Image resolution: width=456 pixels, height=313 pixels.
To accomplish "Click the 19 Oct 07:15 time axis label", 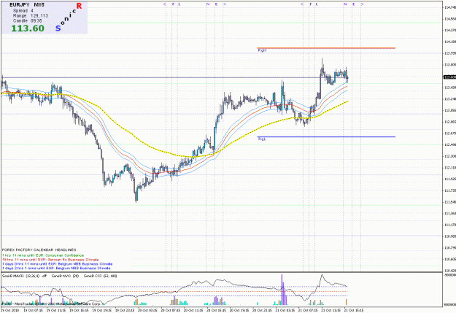I will [x=33, y=310].
